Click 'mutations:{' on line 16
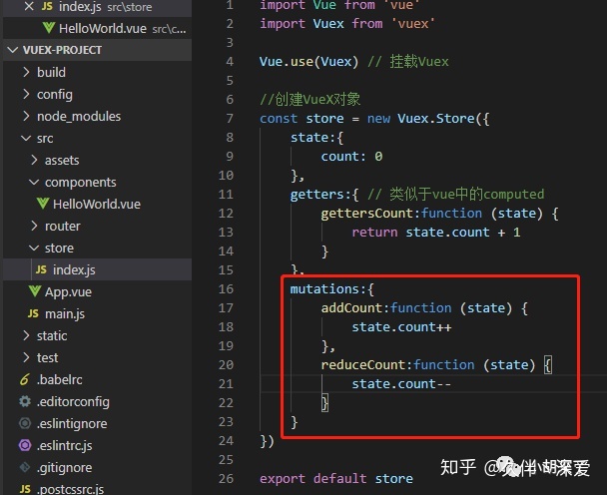 pos(332,289)
